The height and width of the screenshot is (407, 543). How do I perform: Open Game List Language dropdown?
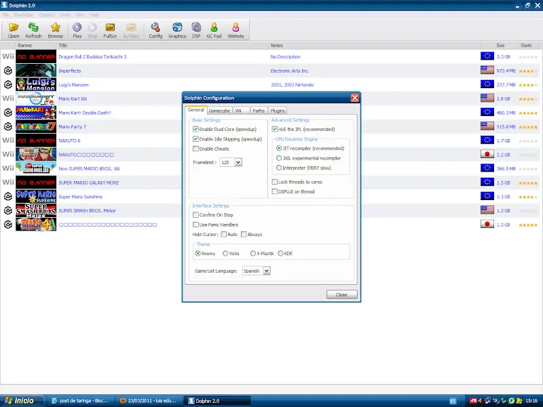tap(267, 271)
